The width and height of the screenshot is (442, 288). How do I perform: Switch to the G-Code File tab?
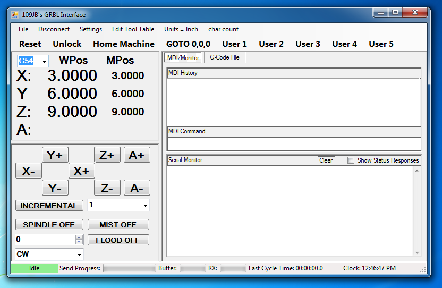(x=225, y=57)
